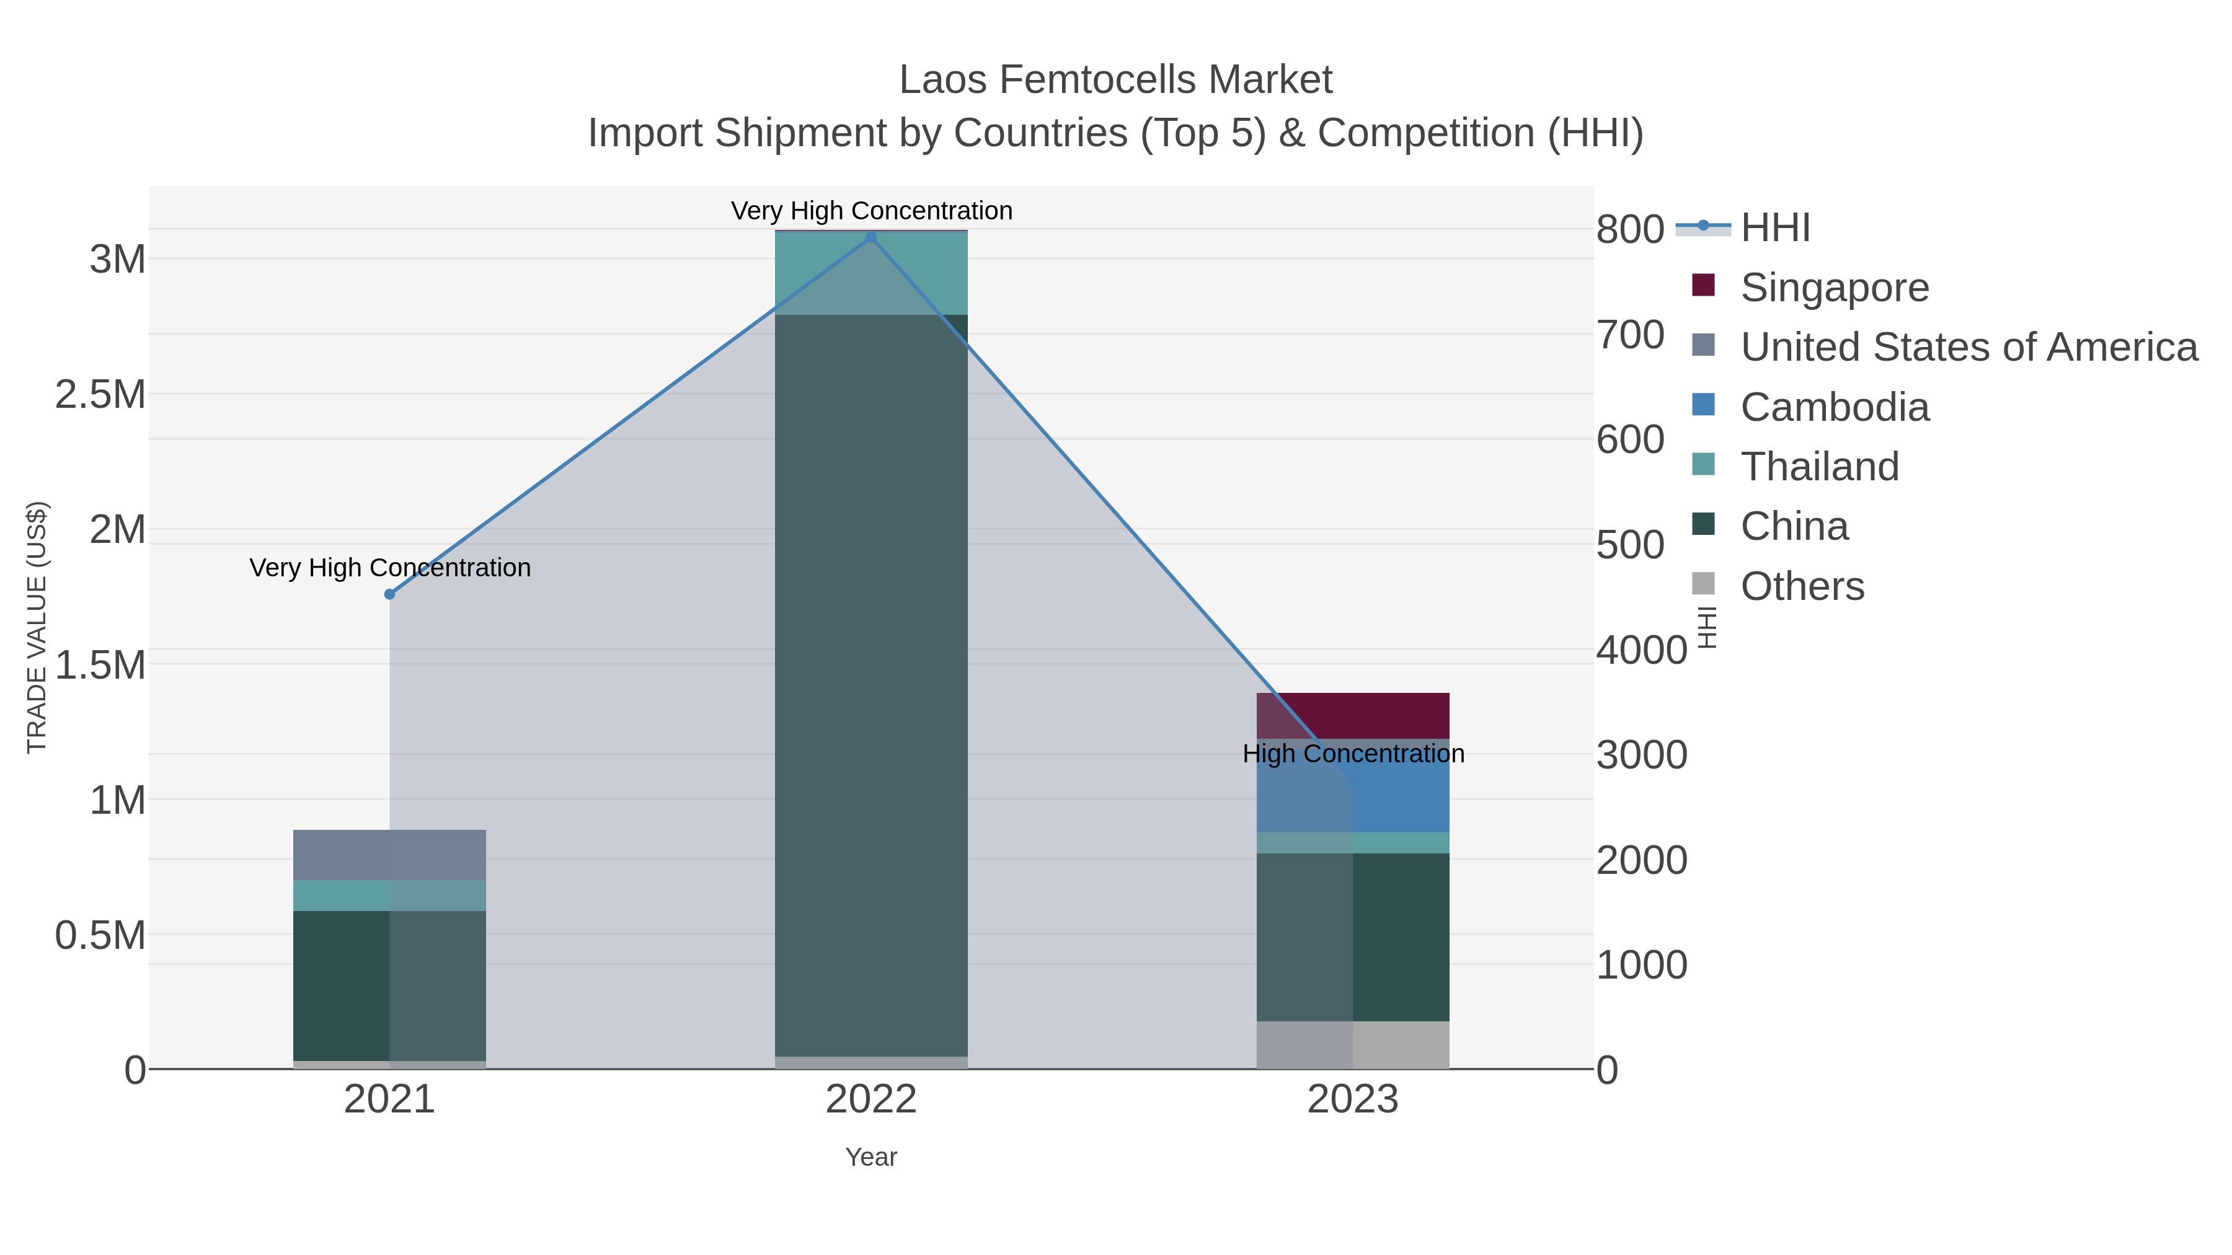Select the 2021 HHI data point

click(x=390, y=594)
